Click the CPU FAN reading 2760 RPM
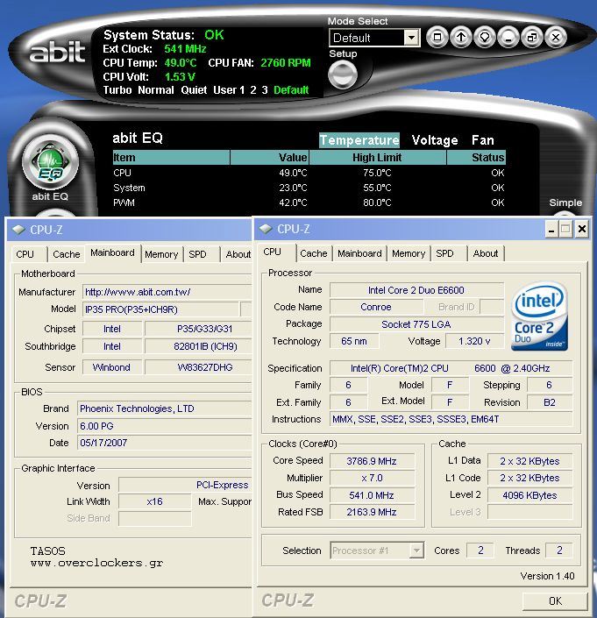The width and height of the screenshot is (597, 618). point(286,62)
